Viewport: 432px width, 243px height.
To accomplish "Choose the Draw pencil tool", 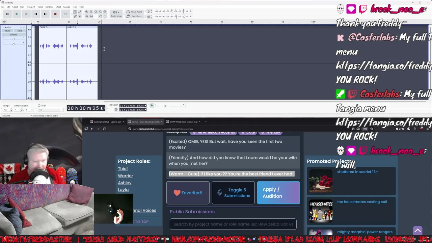I will coord(75,16).
